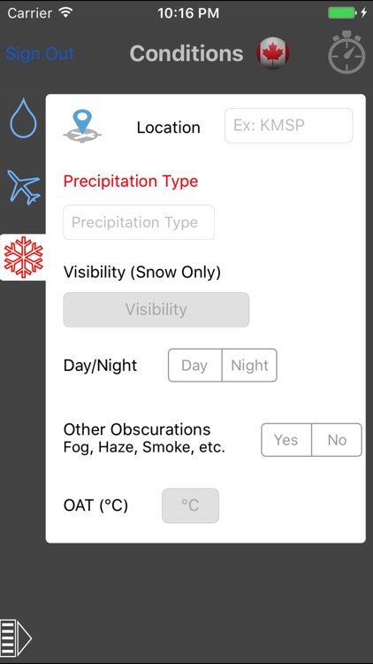
Task: Choose No for Other Obscurations
Action: [337, 439]
